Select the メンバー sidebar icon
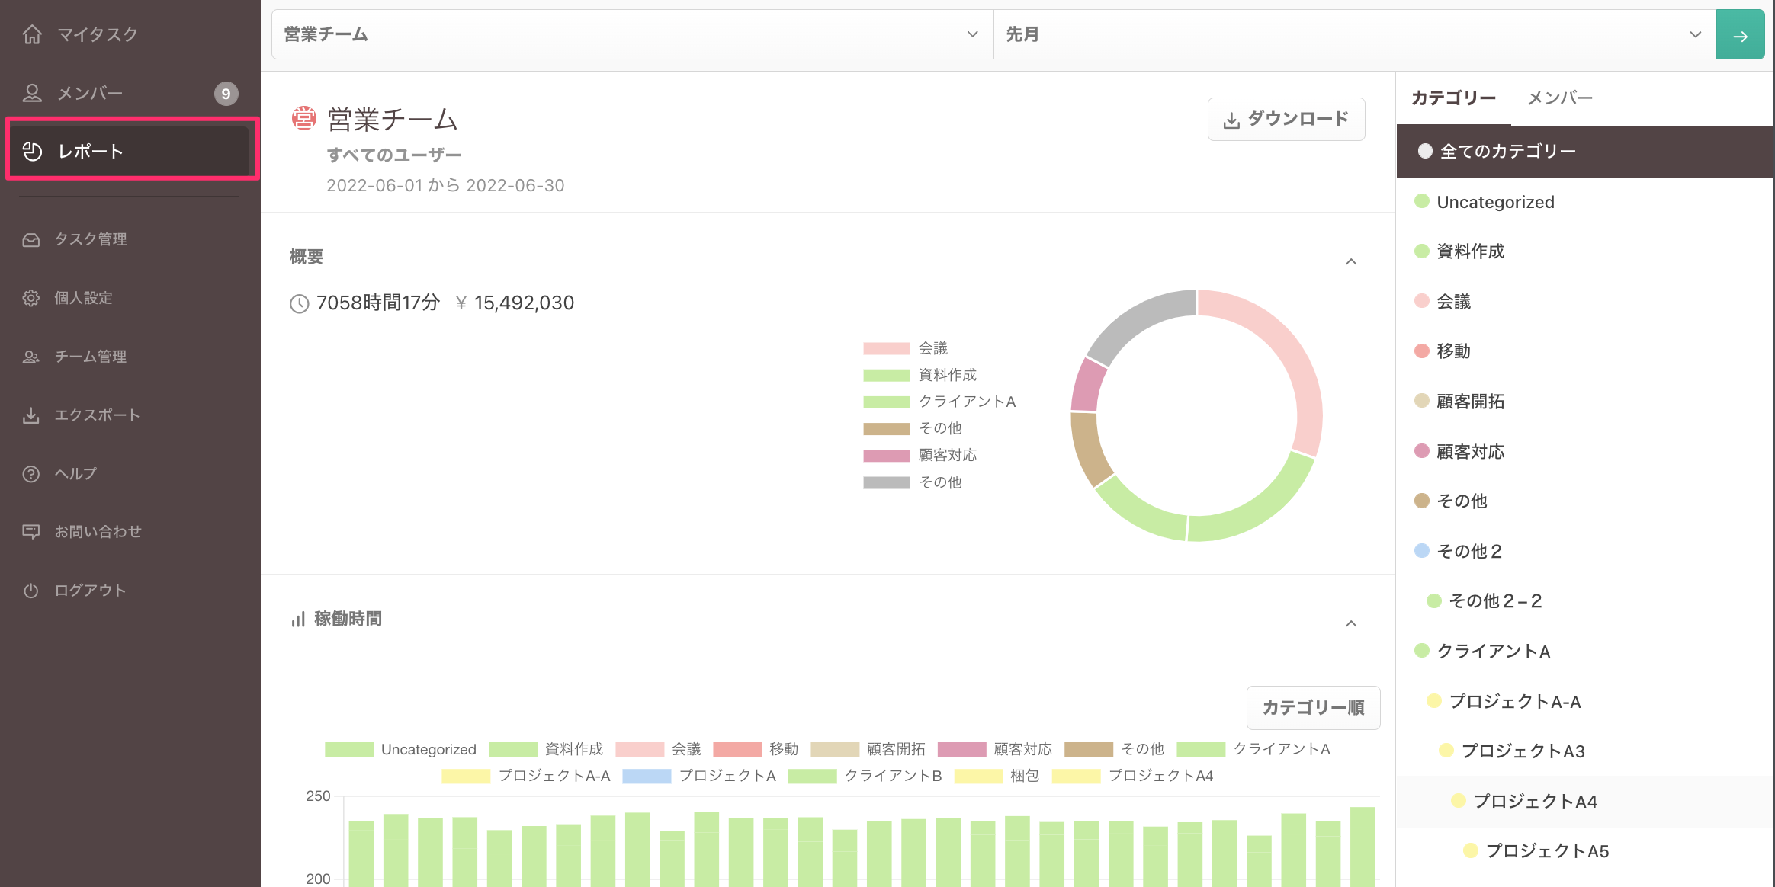The height and width of the screenshot is (887, 1775). coord(31,92)
